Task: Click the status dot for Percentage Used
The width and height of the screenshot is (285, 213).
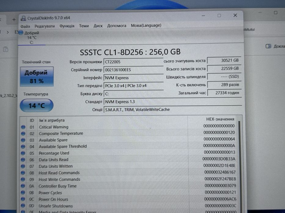Action: coord(23,153)
